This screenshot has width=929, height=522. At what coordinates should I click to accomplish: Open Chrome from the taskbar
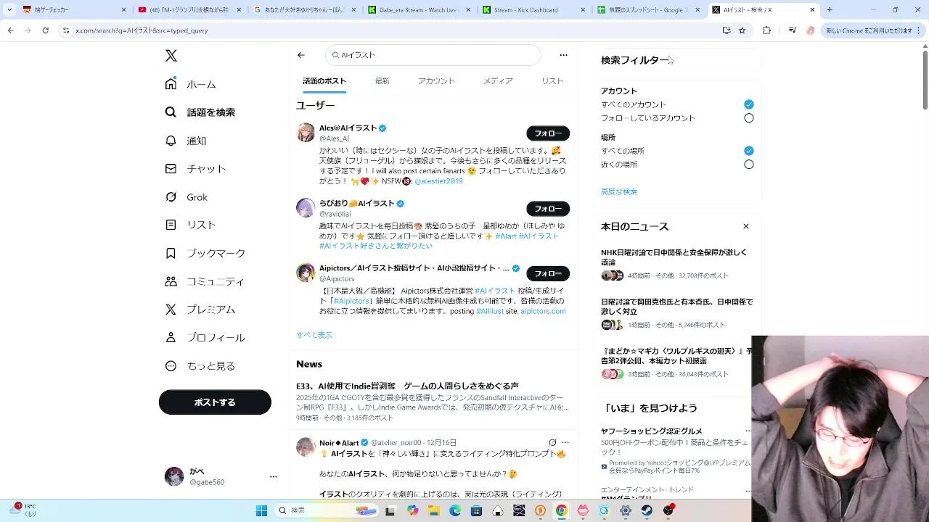point(561,510)
